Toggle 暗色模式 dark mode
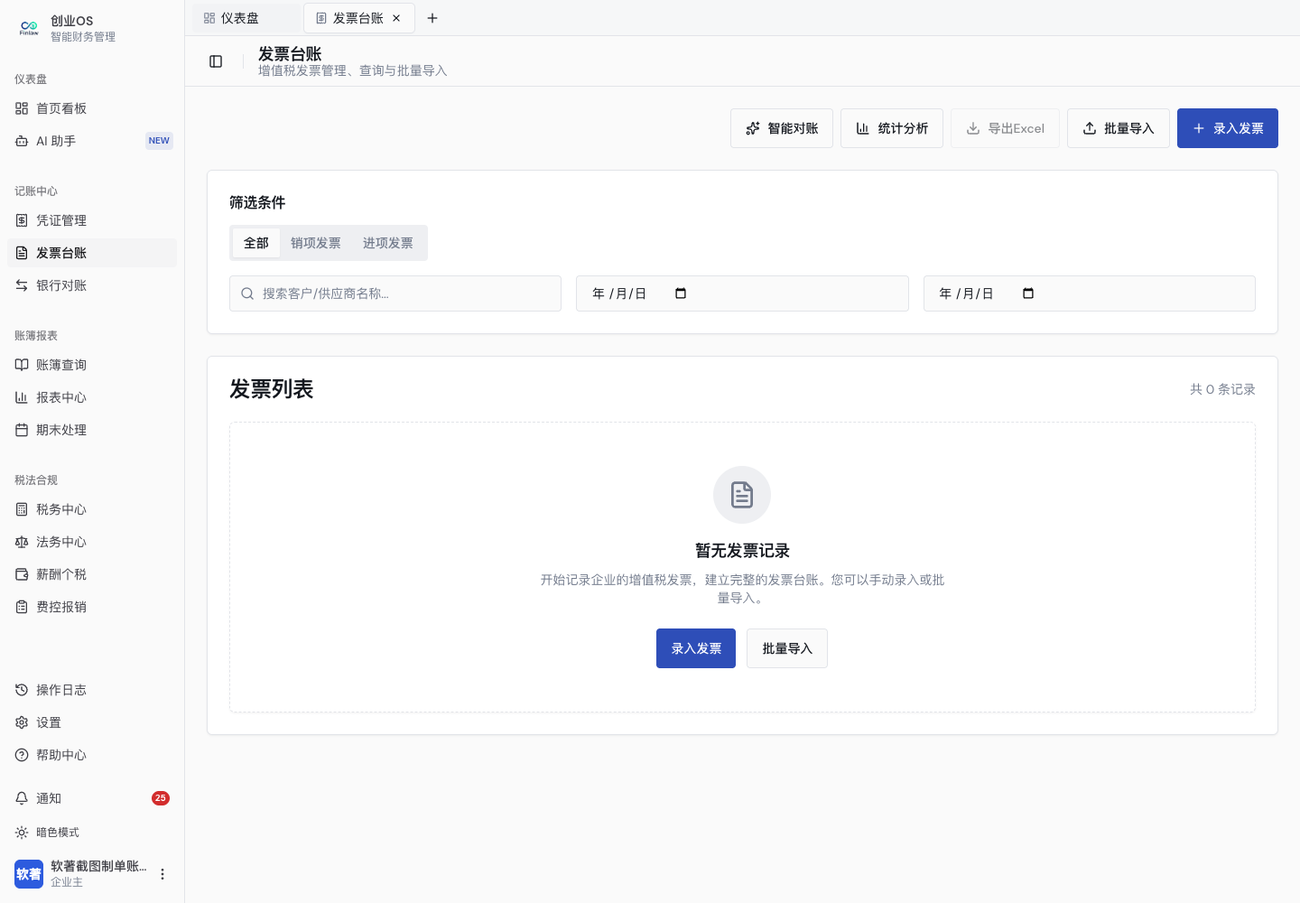This screenshot has height=903, width=1300. [91, 833]
